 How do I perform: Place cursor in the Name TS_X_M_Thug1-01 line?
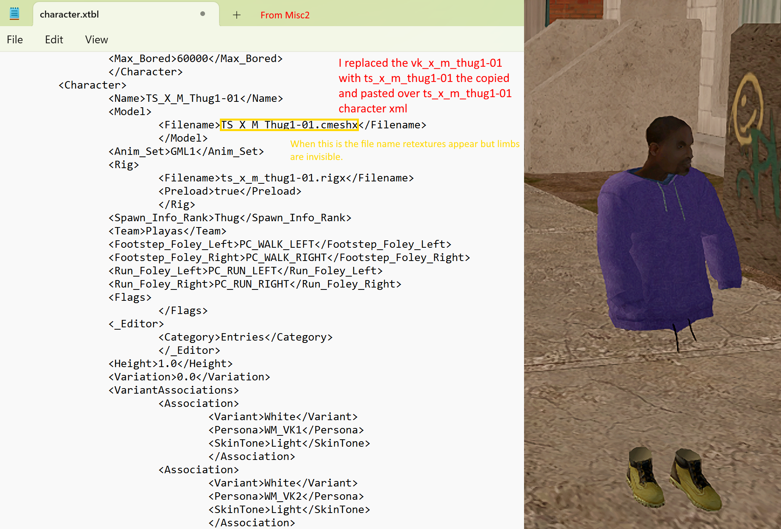(196, 98)
